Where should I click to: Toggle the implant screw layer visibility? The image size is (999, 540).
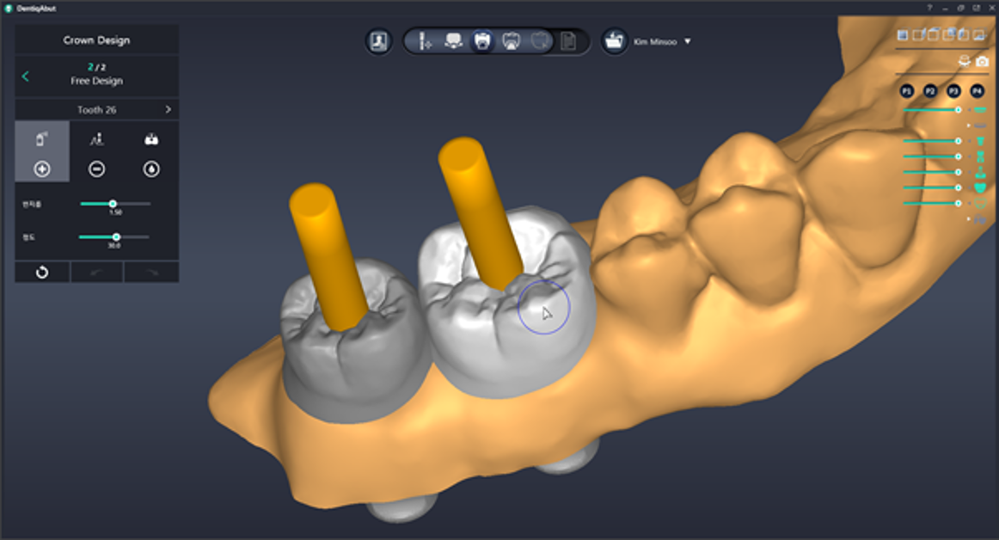click(979, 141)
